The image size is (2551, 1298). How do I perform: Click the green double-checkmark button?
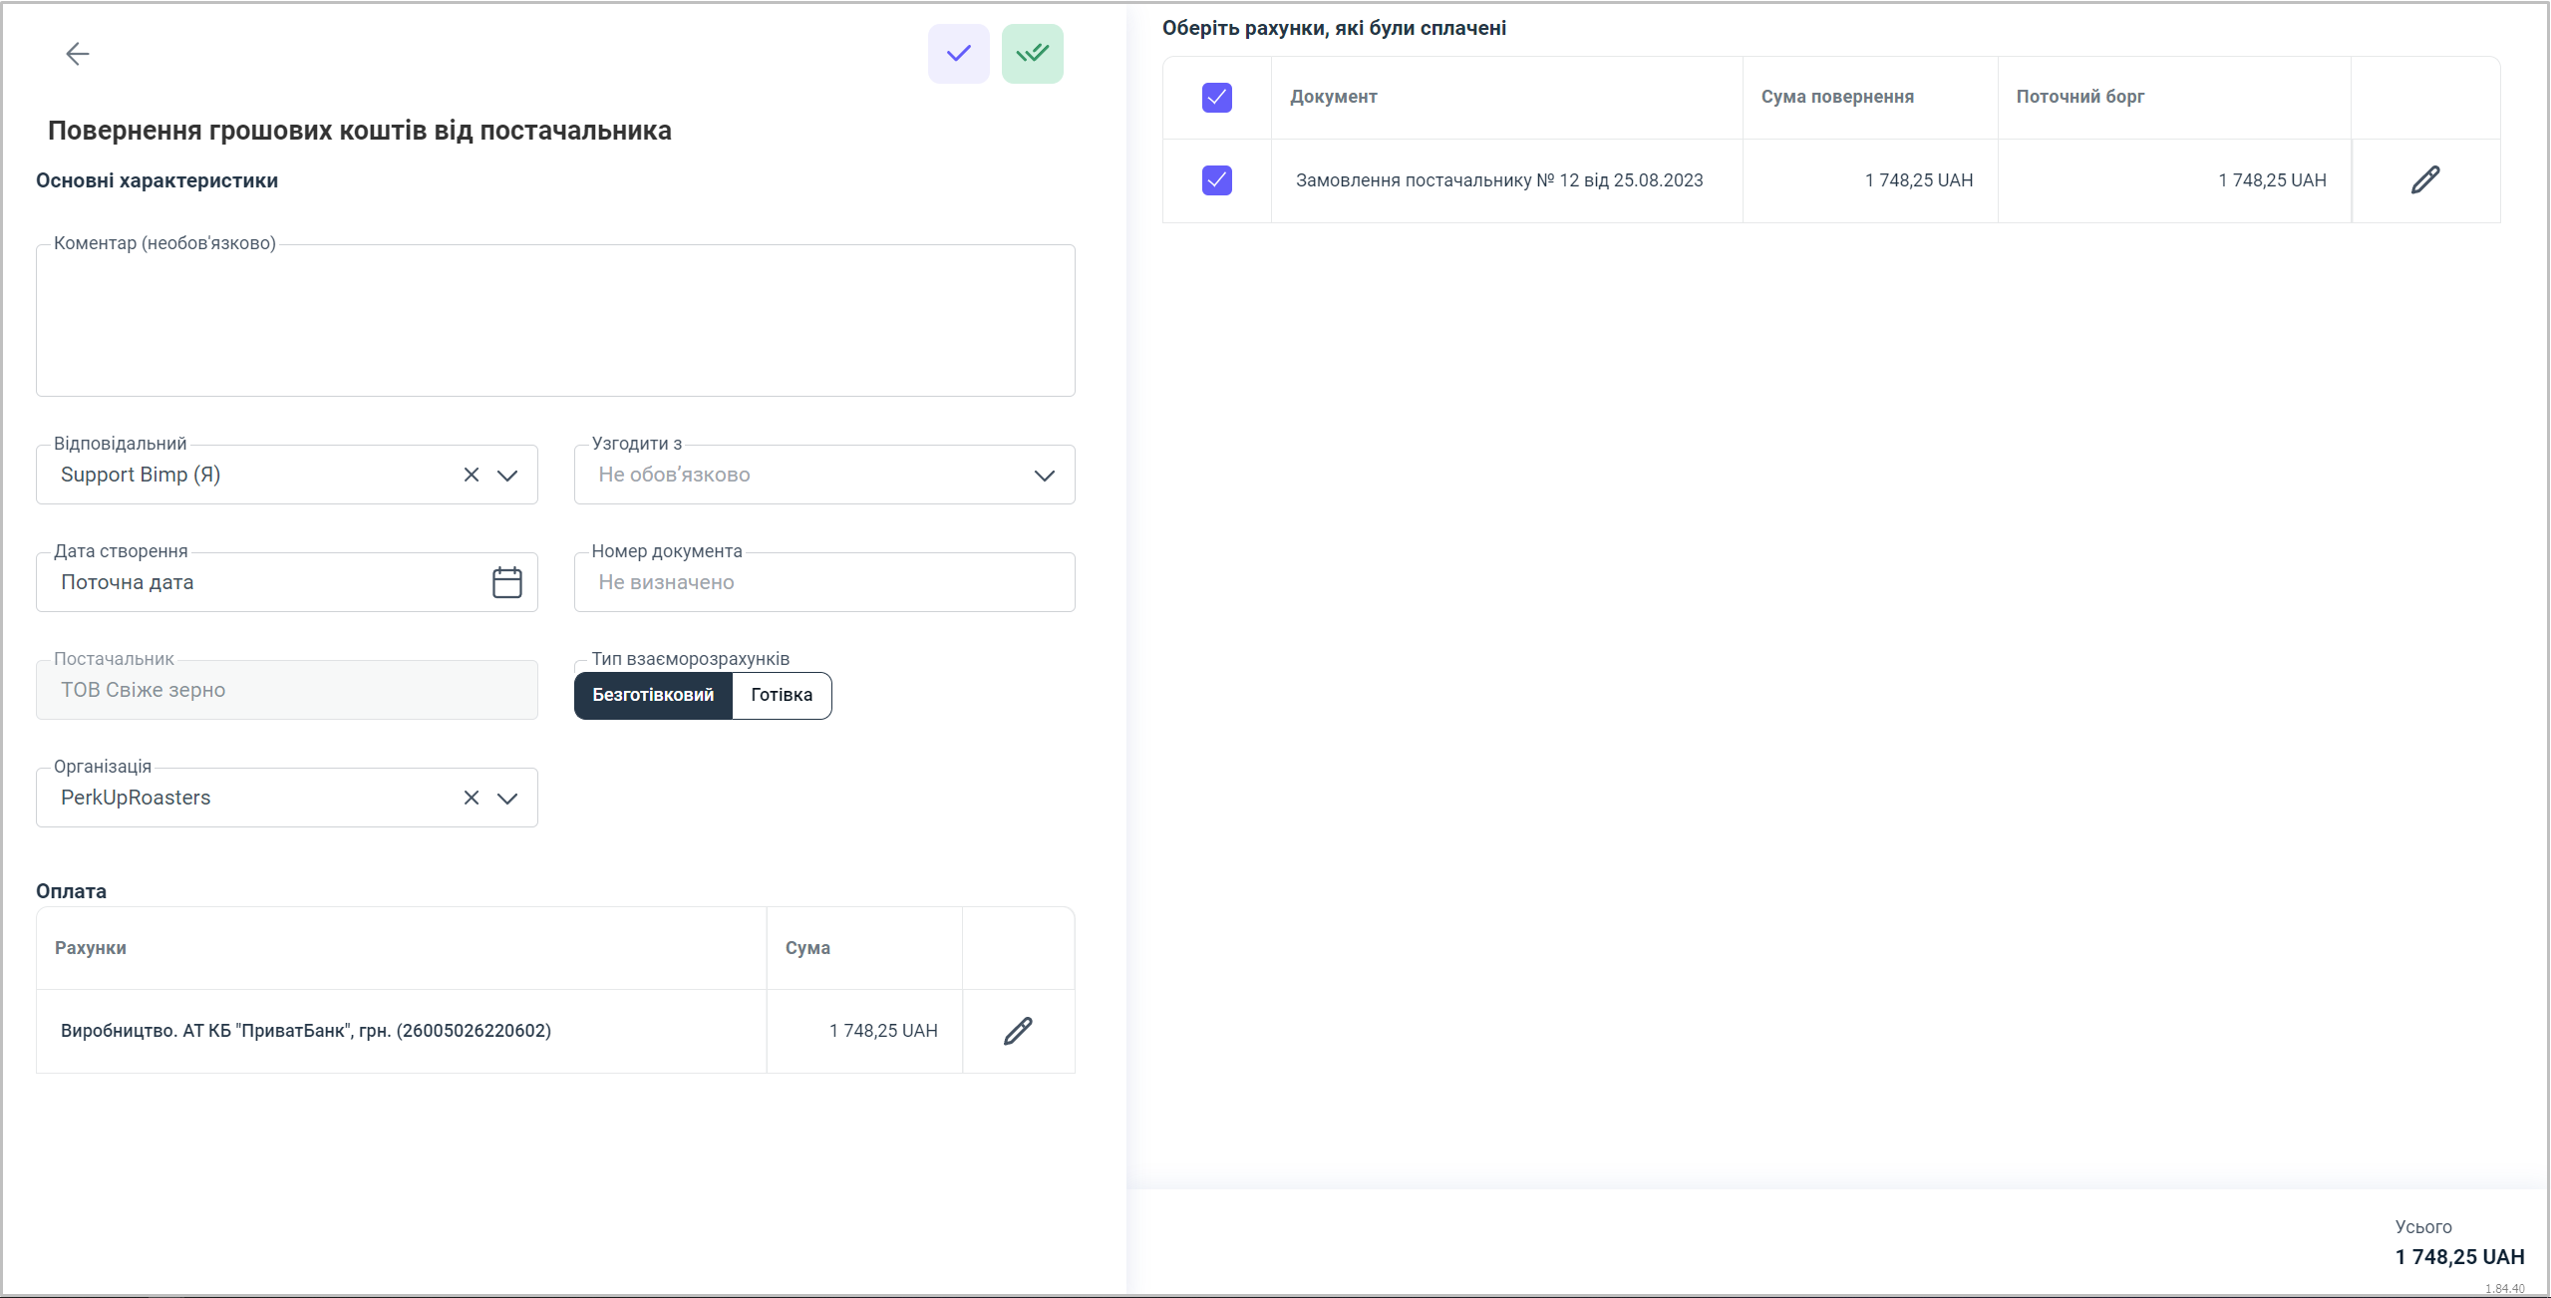1032,54
